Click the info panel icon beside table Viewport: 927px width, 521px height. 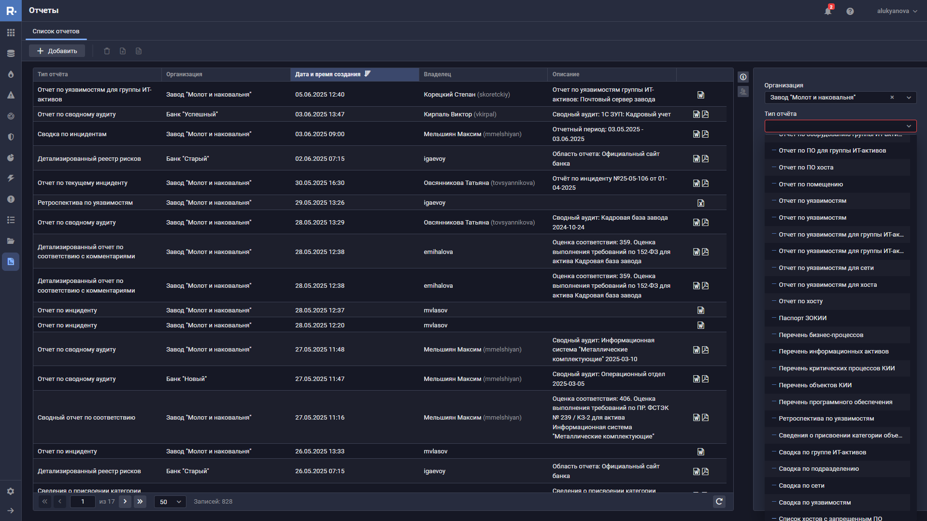(743, 77)
